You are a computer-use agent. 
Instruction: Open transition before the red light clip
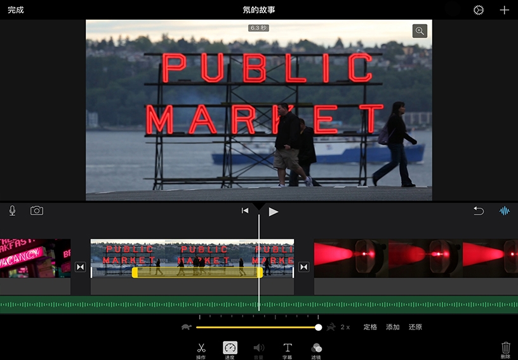[x=304, y=267]
